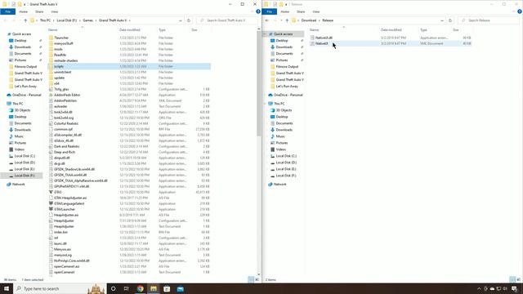Open the notification center on taskbar
The width and height of the screenshot is (523, 294).
pyautogui.click(x=515, y=288)
